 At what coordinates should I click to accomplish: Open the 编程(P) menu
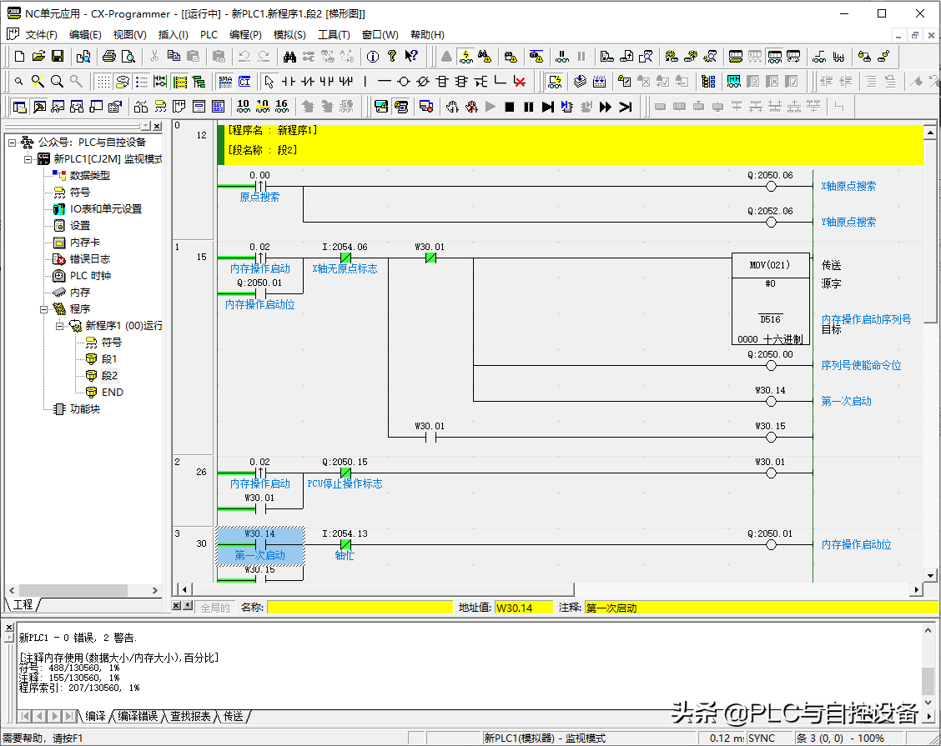pos(245,35)
